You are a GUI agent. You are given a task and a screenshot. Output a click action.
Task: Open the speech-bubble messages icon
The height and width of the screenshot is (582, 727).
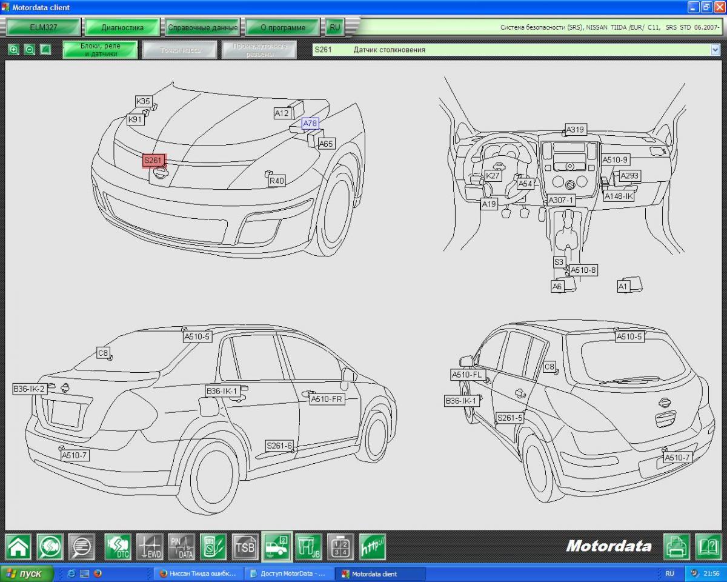[81, 547]
